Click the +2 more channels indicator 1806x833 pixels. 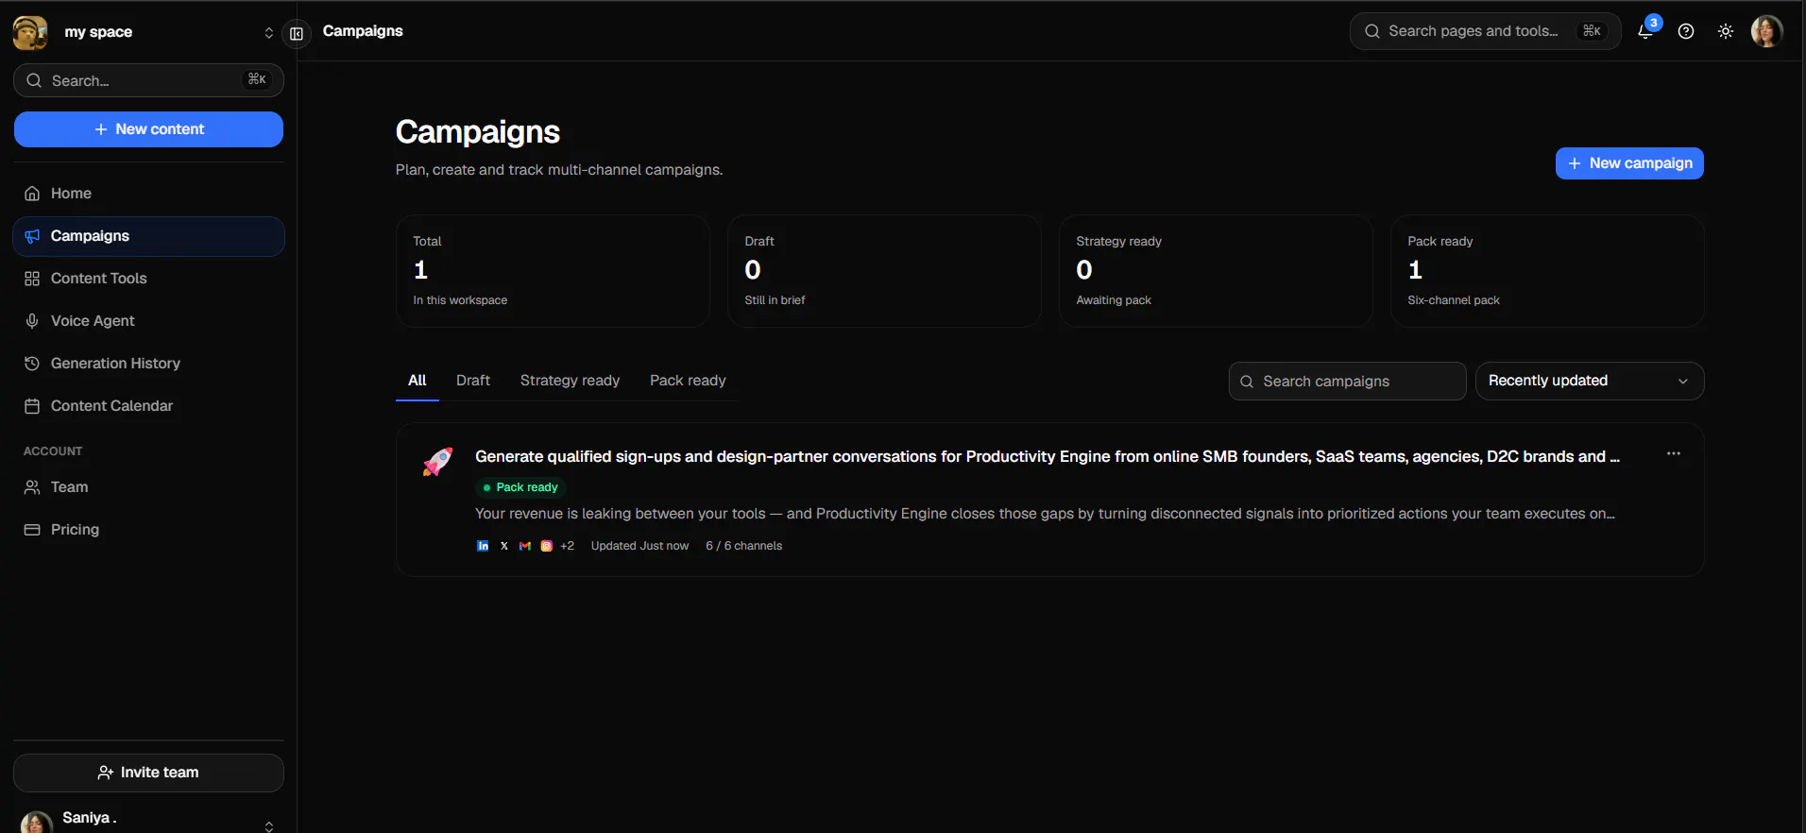[x=567, y=546]
